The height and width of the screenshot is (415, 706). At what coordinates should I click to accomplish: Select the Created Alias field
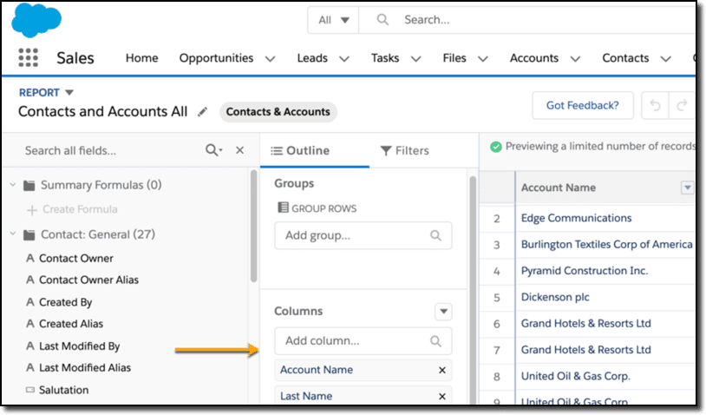click(71, 324)
